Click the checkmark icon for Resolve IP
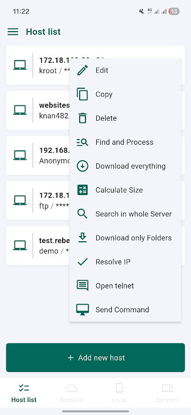The image size is (191, 415). (82, 262)
